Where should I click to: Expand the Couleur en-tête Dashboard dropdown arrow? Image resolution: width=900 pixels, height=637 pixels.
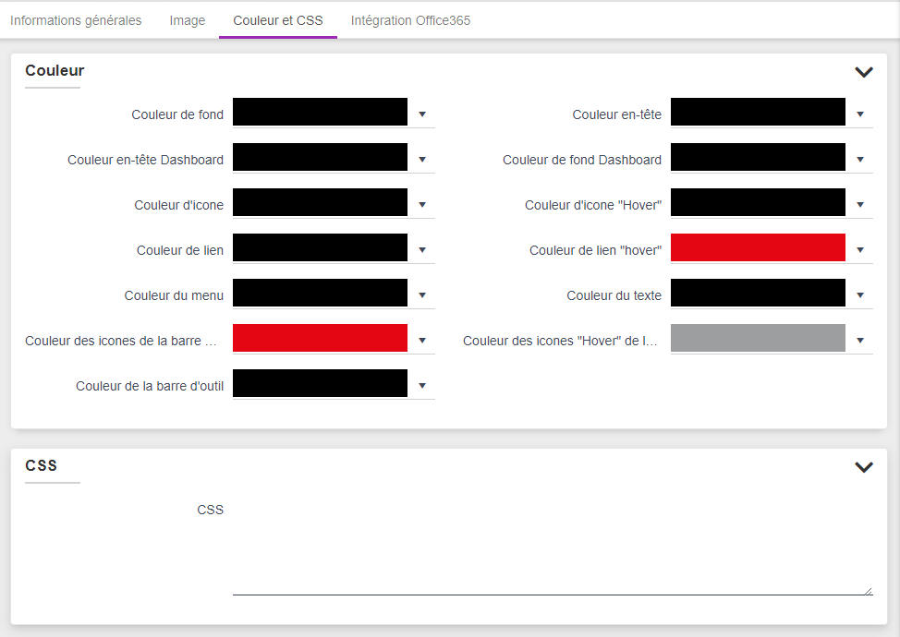pyautogui.click(x=422, y=160)
